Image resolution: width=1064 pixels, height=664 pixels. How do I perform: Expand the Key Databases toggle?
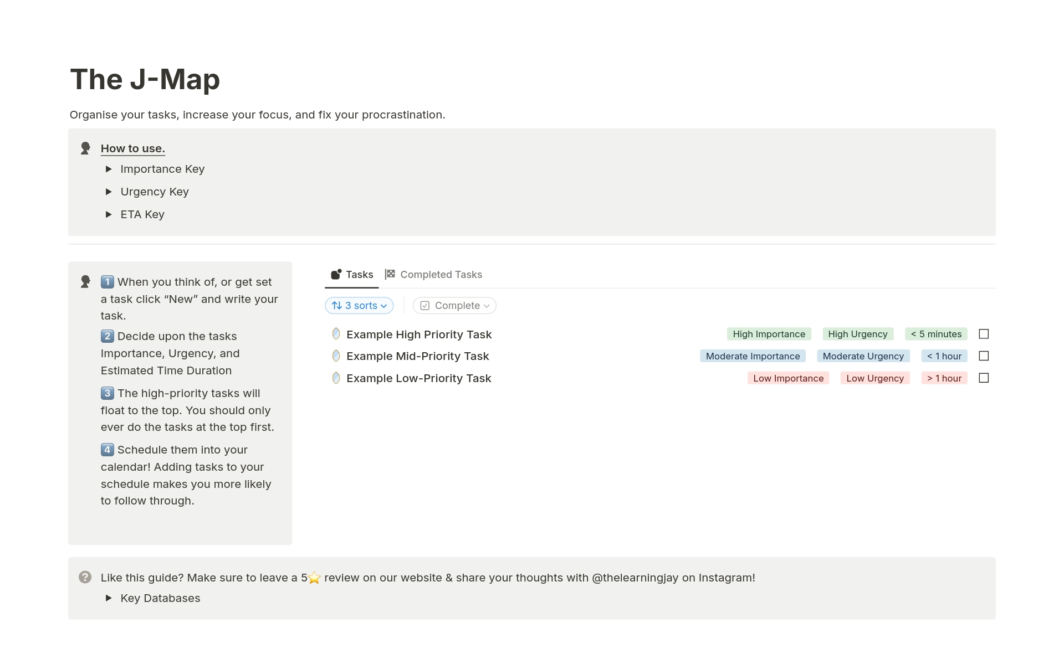(109, 598)
